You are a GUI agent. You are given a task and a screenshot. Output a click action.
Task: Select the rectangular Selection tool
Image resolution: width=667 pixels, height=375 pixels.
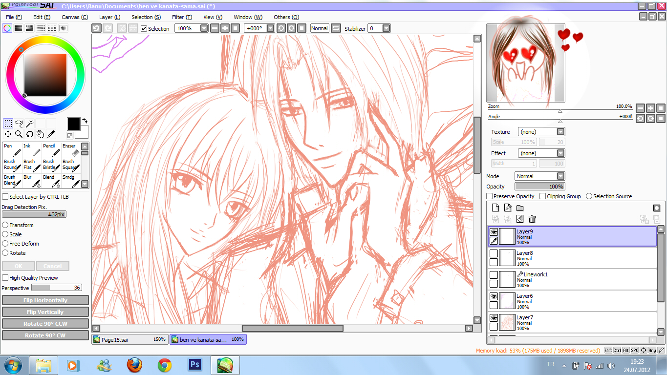click(x=8, y=123)
